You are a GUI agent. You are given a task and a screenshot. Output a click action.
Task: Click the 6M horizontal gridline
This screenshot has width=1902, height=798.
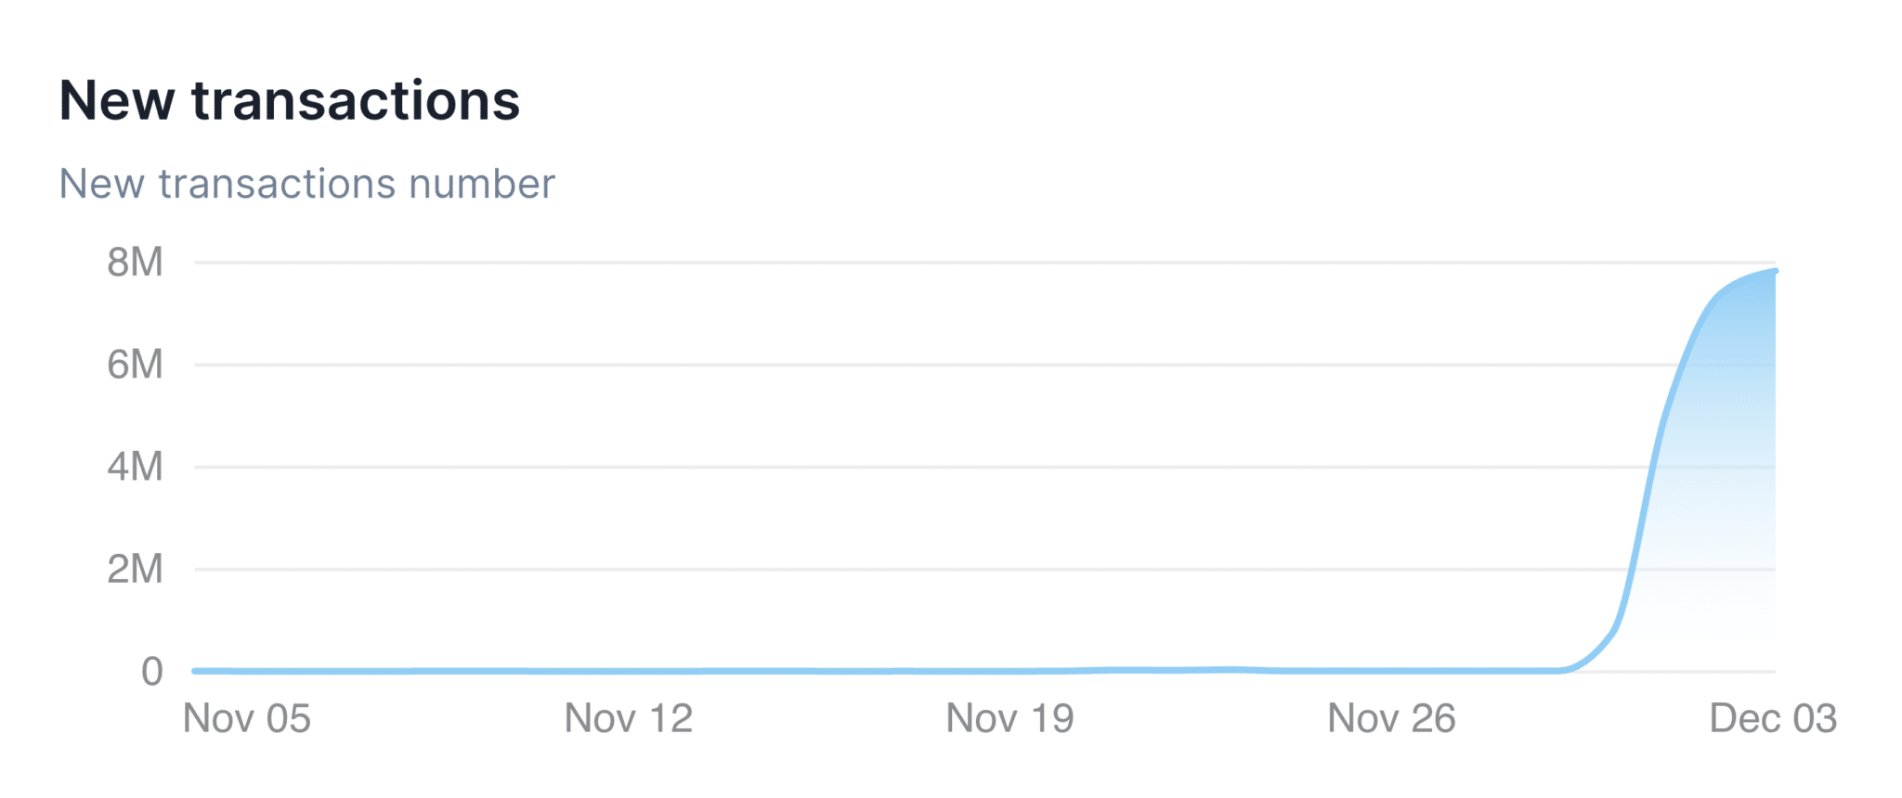tap(929, 365)
